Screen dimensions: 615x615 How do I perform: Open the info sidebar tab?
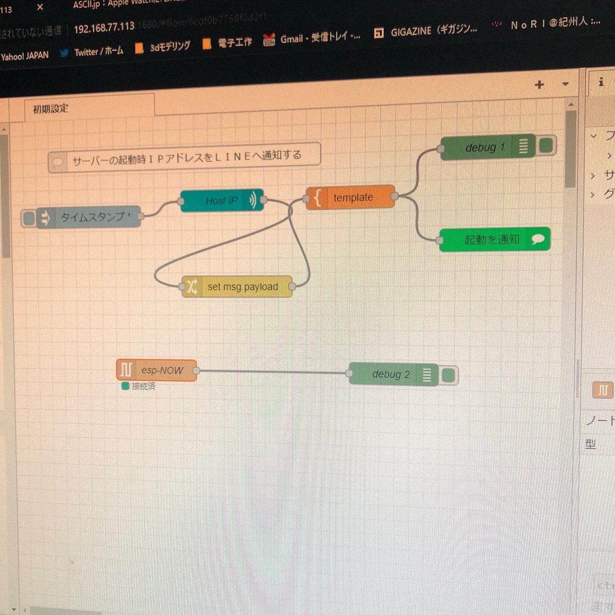(x=601, y=82)
